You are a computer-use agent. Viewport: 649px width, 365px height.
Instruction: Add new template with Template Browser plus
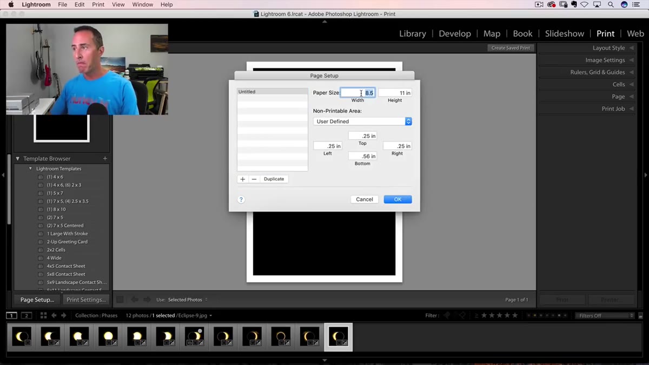(x=105, y=159)
